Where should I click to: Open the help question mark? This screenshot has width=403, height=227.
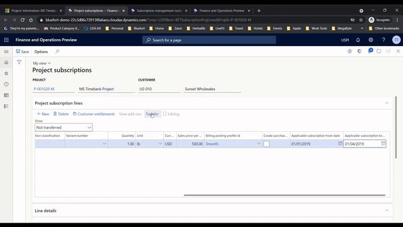383,40
